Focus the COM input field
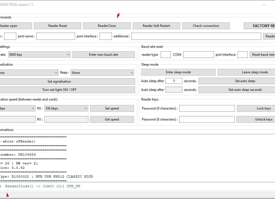Viewport: 275px width, 199px height. [198, 55]
